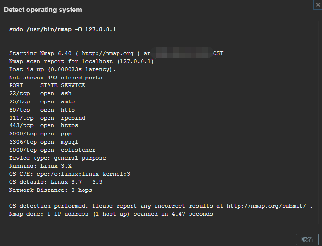Select the 443/tcp https port row

[x=44, y=125]
